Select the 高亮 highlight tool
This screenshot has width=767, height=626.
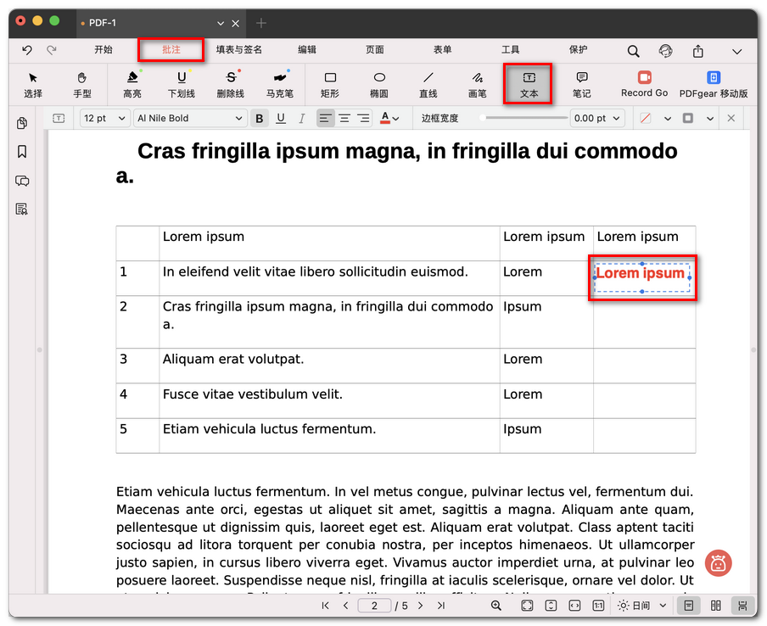click(132, 83)
